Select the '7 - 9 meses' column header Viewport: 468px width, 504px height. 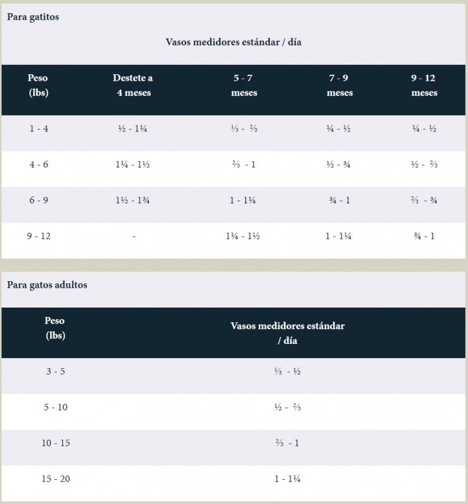[339, 85]
